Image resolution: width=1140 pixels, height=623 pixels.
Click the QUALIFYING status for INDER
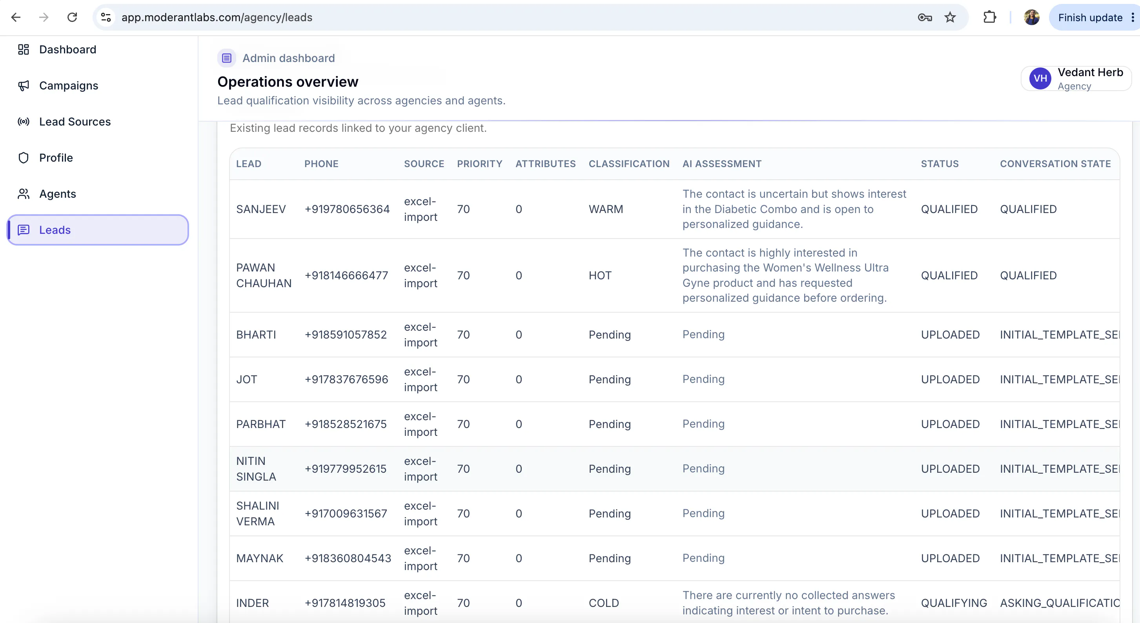(x=954, y=603)
